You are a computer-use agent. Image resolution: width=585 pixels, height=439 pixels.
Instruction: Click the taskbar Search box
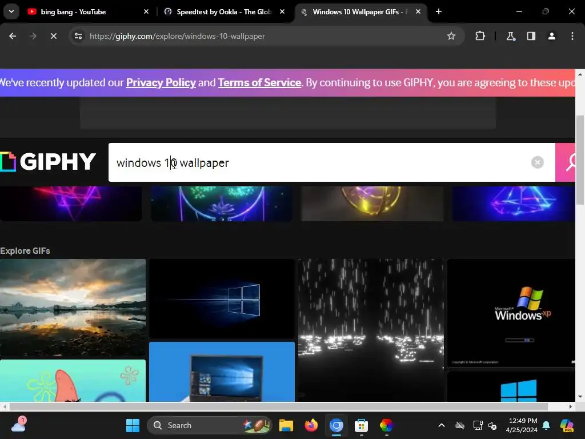click(210, 425)
